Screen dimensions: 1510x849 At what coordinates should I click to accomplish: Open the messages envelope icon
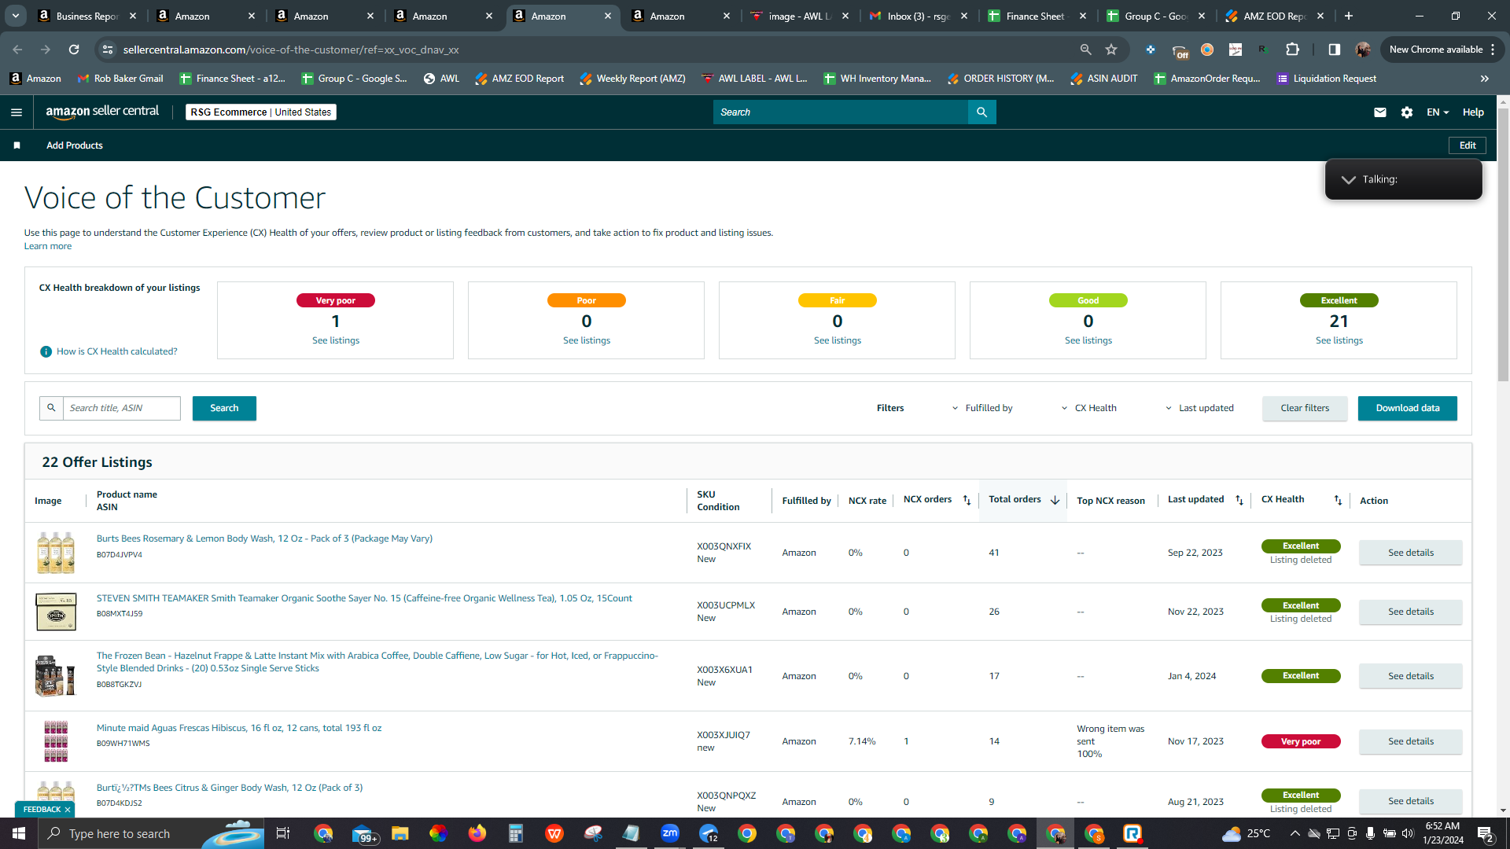(x=1379, y=112)
